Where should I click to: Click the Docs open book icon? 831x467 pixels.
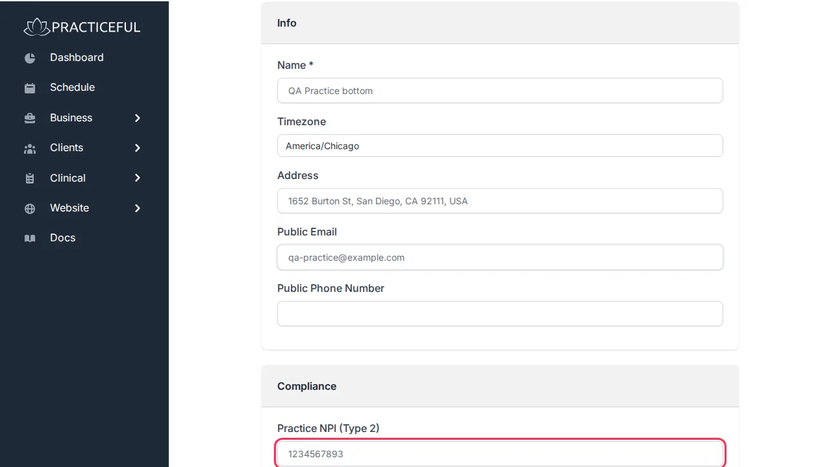30,238
